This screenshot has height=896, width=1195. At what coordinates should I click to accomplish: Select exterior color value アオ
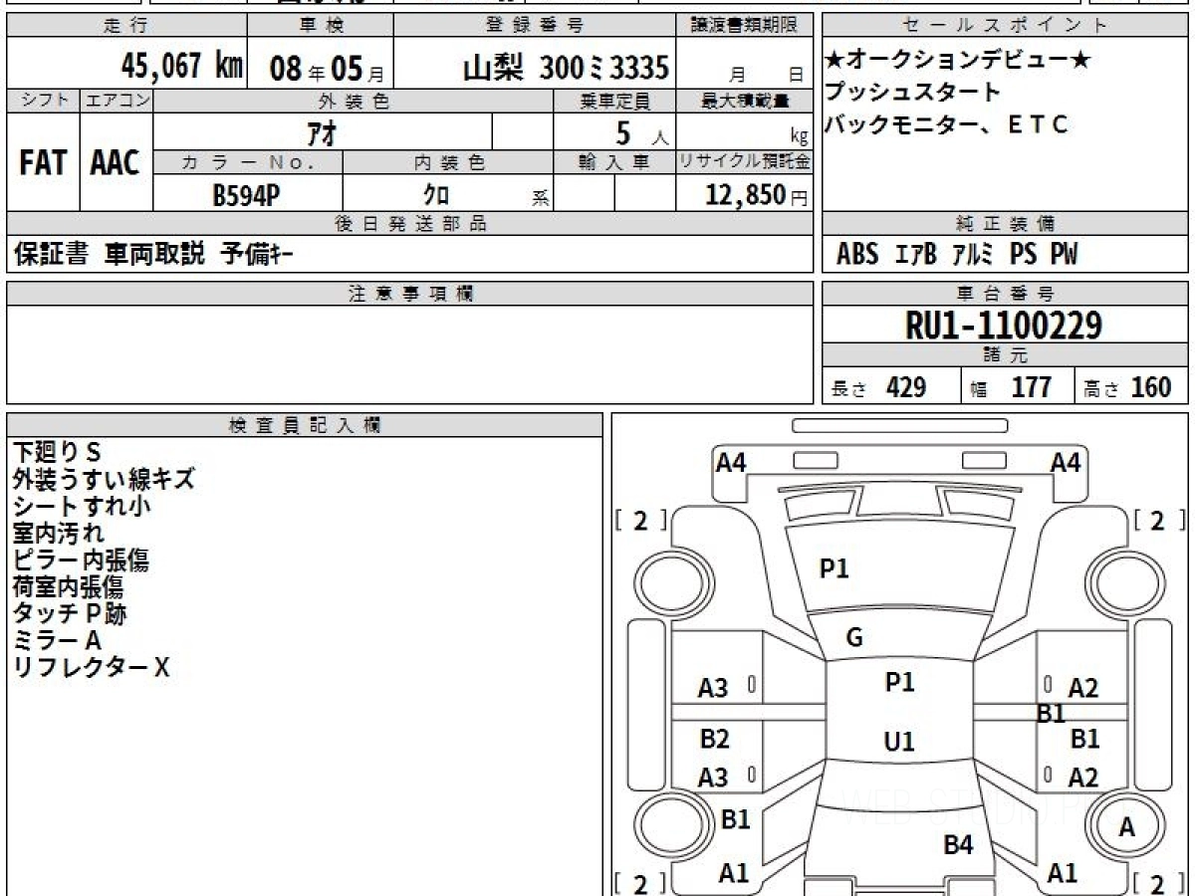(324, 131)
